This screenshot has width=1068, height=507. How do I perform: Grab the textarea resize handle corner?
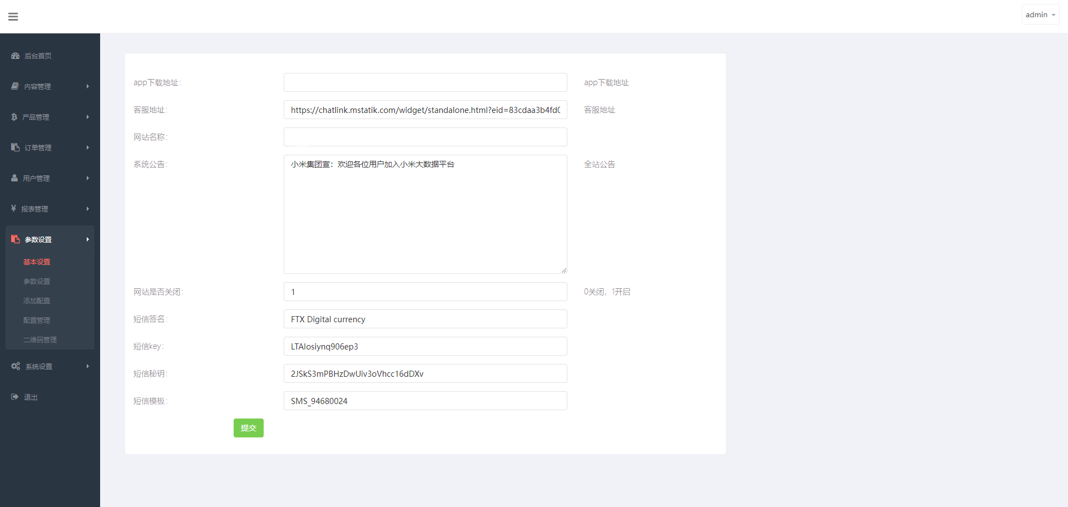tap(564, 270)
